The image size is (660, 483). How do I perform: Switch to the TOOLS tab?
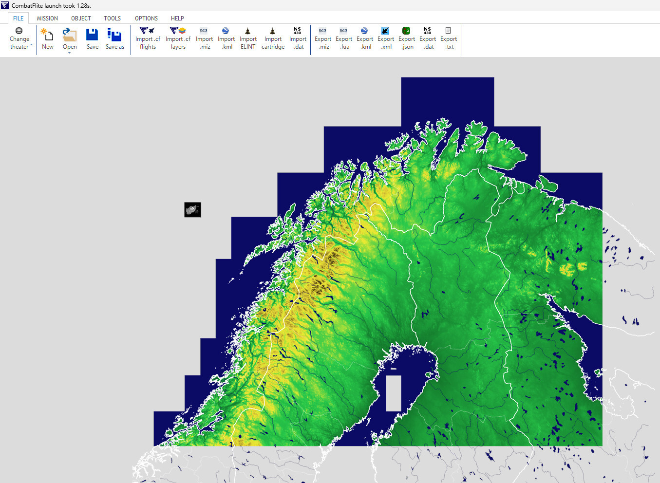112,19
